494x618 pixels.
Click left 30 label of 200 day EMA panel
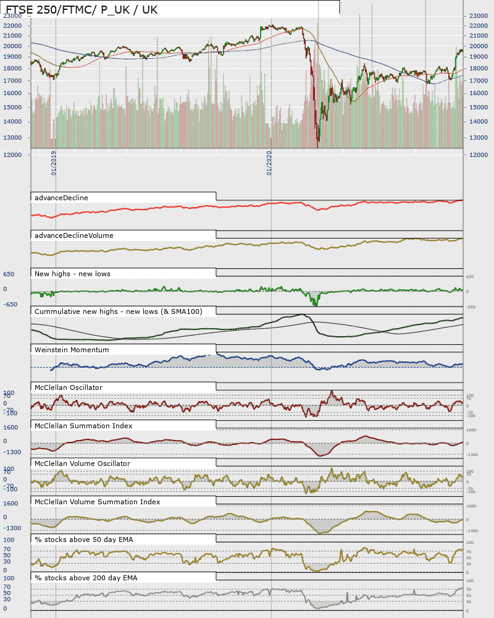pyautogui.click(x=7, y=599)
